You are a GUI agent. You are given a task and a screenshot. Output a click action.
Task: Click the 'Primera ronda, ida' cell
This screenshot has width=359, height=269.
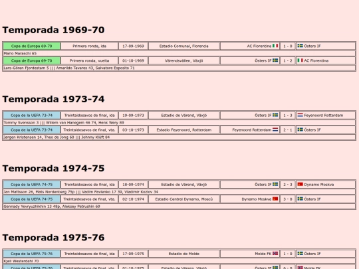89,46
